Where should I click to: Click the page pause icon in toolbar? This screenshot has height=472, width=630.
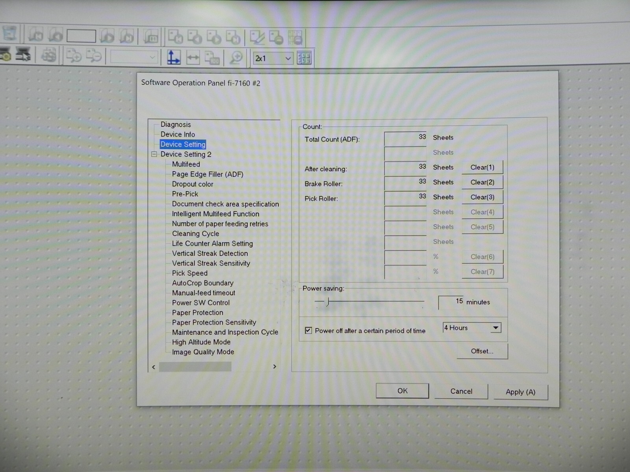151,37
